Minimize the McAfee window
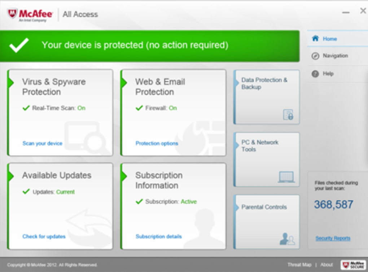The image size is (368, 272). tap(346, 12)
